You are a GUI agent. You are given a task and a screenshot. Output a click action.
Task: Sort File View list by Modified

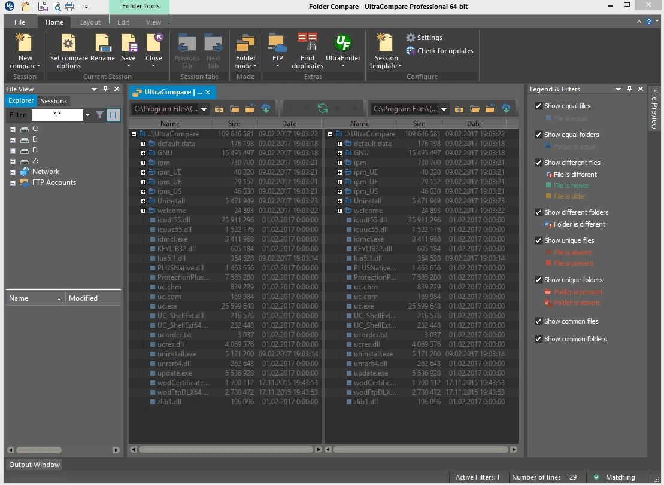tap(93, 298)
